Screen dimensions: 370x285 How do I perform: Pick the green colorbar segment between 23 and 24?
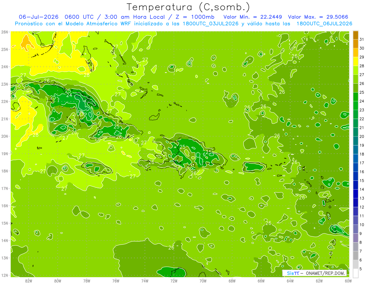point(356,106)
